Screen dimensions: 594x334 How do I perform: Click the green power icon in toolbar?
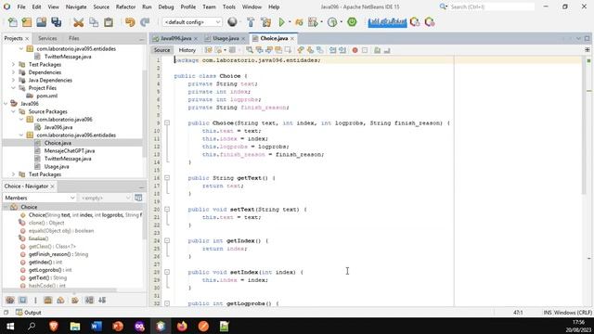click(x=352, y=22)
